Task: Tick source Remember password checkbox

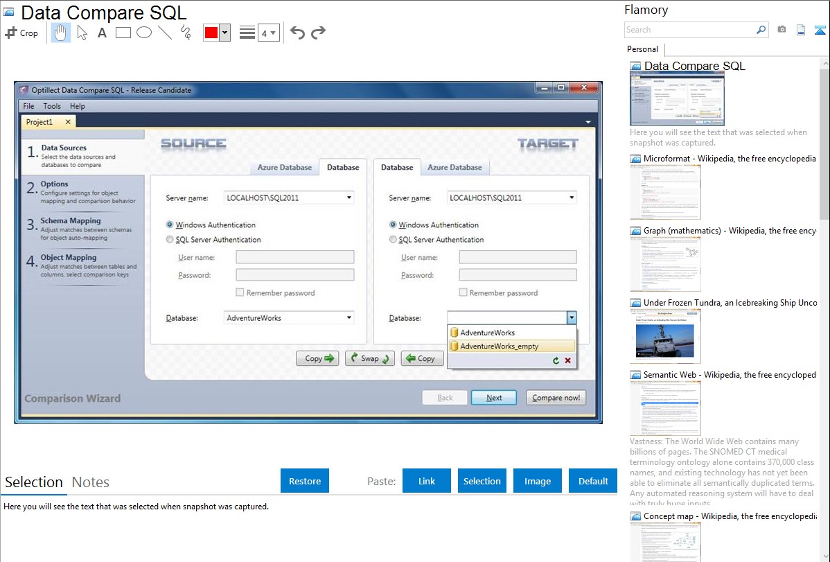Action: [240, 292]
